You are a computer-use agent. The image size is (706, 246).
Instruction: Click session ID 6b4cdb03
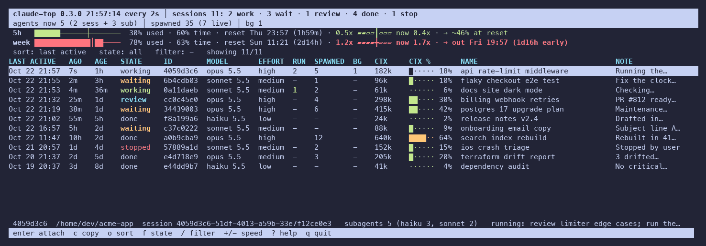point(181,81)
